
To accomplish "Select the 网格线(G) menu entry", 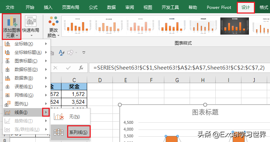I will click(27, 95).
